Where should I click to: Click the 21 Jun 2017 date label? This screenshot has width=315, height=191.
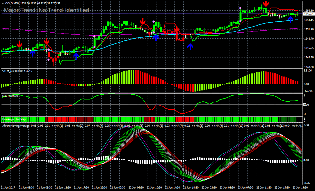[8, 188]
